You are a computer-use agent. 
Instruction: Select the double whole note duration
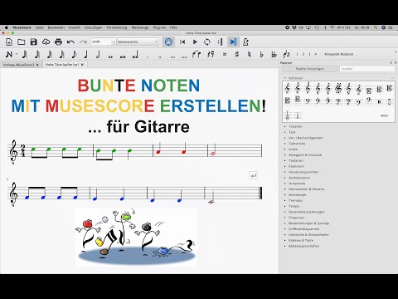(x=123, y=56)
